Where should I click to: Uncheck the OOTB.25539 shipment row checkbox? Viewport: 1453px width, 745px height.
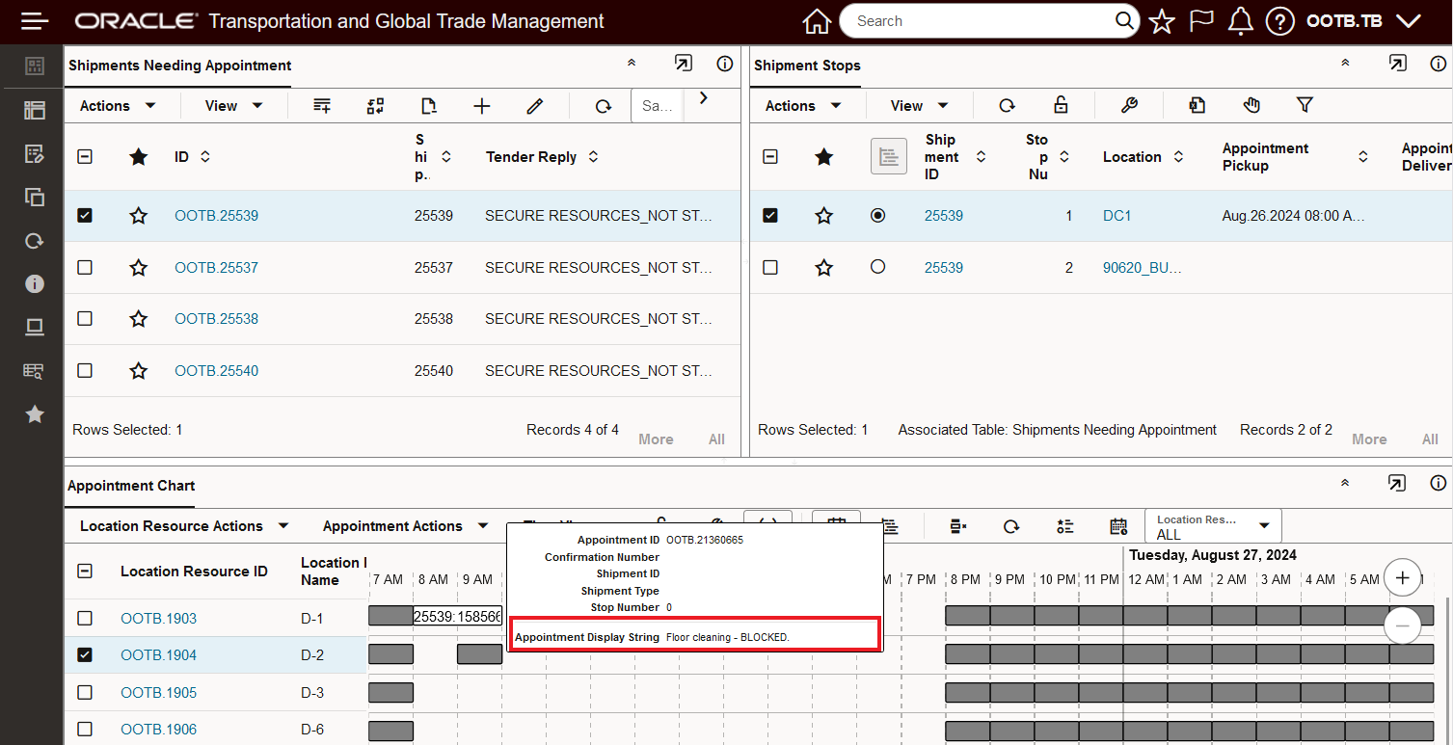[85, 216]
